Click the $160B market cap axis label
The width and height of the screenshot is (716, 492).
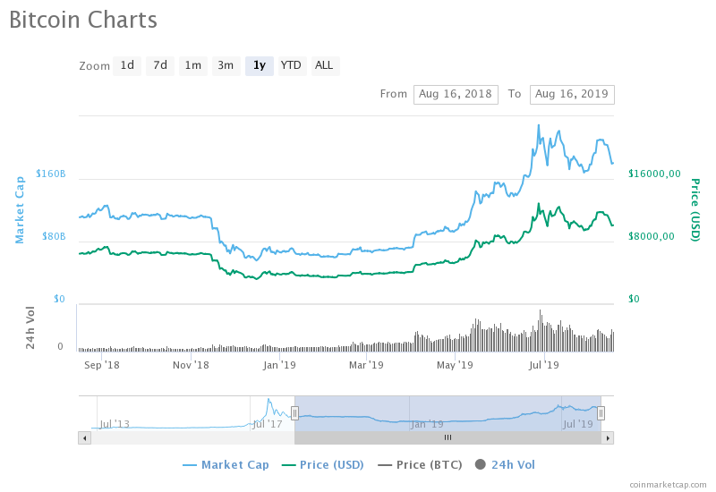coord(51,174)
